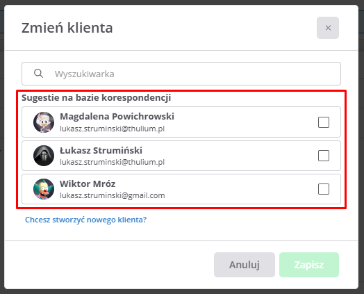Focus the Wyszukiwarka search field
364x294 pixels.
181,74
